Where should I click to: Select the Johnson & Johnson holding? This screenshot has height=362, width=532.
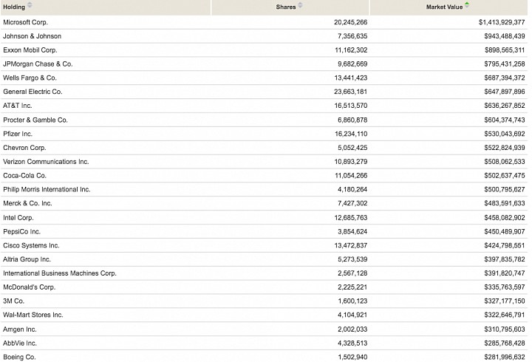[33, 36]
